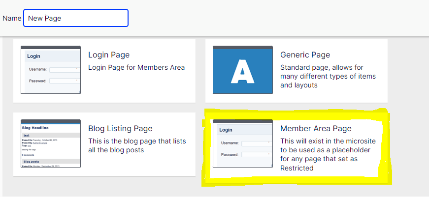The height and width of the screenshot is (197, 429).
Task: Click the Login Page title
Action: pyautogui.click(x=108, y=55)
